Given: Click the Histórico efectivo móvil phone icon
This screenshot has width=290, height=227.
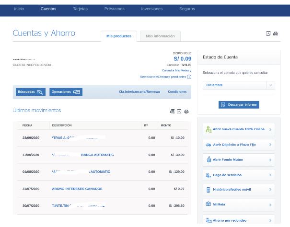Looking at the screenshot, I should click(x=208, y=190).
